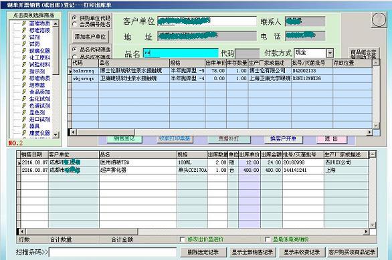Click the leaf icon beside 试药
Image resolution: width=392 pixels, height=260 pixels.
pyautogui.click(x=24, y=44)
